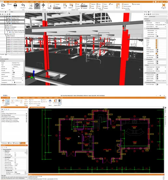The height and width of the screenshot is (180, 168).
Task: Select the Pan tool with four arrows
Action: 43,5
